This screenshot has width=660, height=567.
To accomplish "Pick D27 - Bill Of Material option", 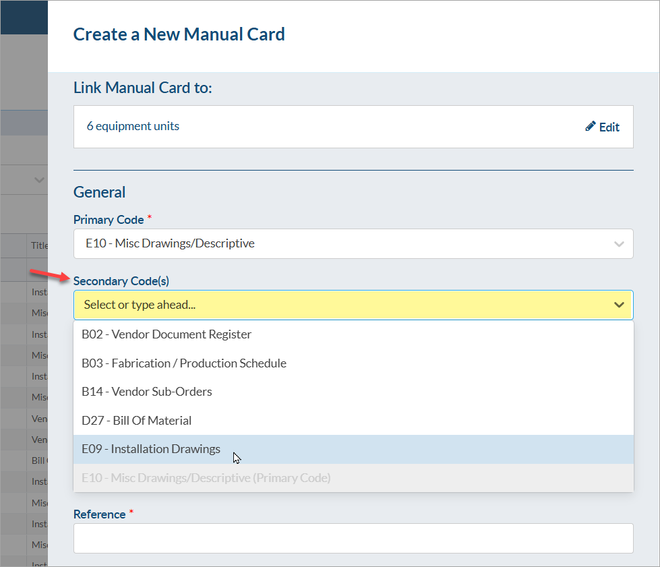I will click(353, 421).
